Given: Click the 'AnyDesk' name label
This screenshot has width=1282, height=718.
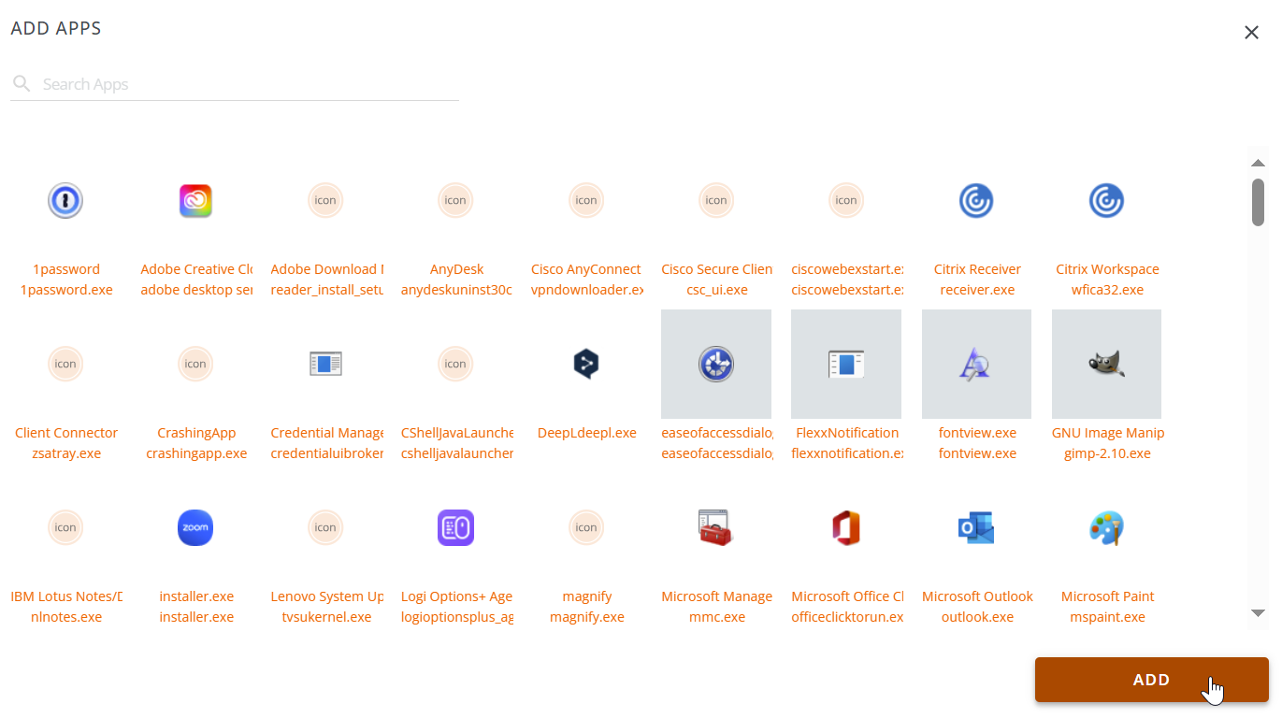Looking at the screenshot, I should point(456,269).
